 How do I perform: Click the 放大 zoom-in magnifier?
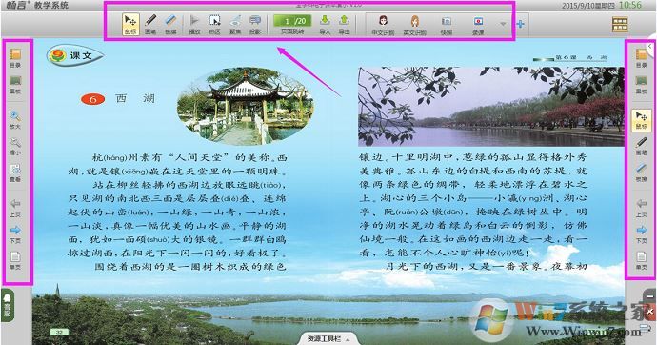pyautogui.click(x=15, y=119)
